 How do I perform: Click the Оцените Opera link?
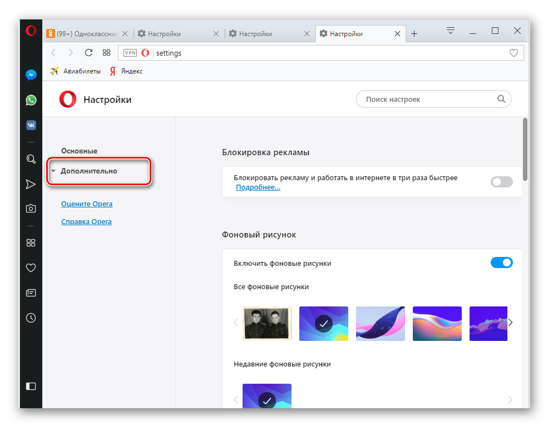[87, 204]
